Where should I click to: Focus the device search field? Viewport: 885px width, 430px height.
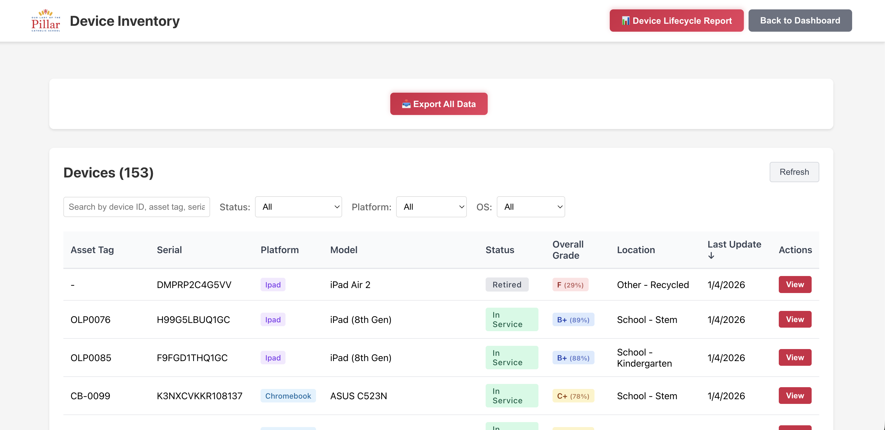136,207
